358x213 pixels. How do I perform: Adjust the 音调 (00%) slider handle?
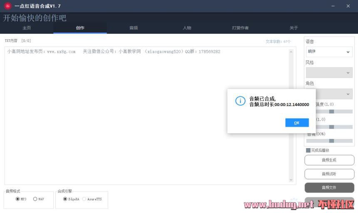(331, 141)
